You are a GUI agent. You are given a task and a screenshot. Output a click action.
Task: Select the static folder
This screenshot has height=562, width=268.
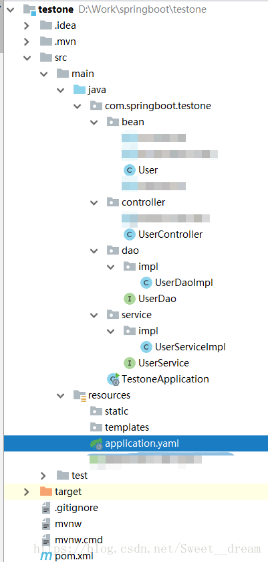tap(116, 411)
